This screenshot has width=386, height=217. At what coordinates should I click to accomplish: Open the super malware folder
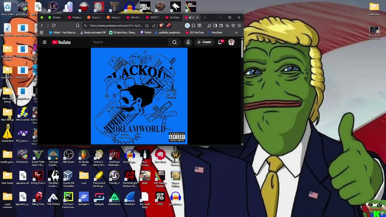(8, 200)
